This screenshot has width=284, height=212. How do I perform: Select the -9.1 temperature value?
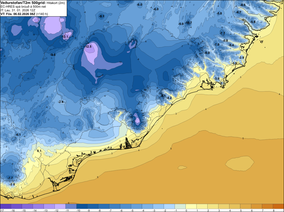(x=102, y=16)
